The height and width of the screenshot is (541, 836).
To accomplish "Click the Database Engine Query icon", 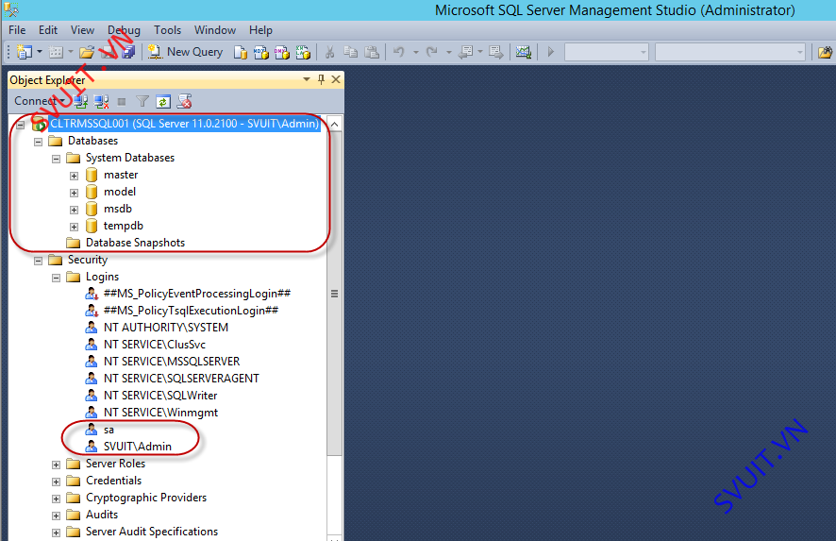I will [x=241, y=52].
